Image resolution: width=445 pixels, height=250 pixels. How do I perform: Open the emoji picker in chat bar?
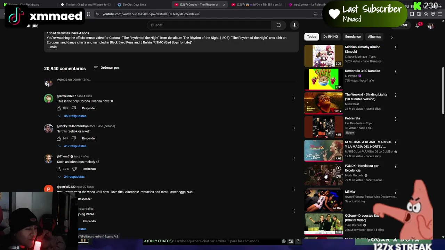[x=284, y=241]
